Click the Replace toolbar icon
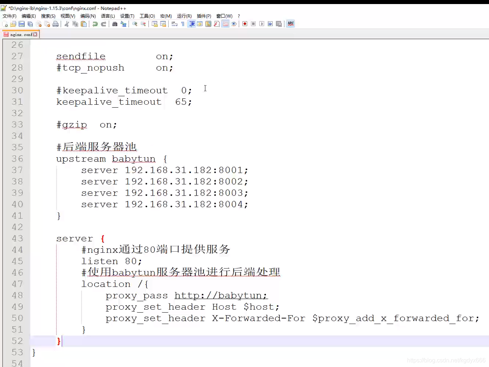 point(123,24)
